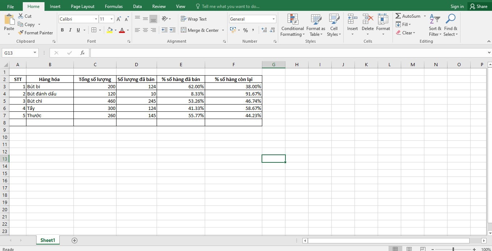Open the Page Layout tab
The image size is (492, 251).
tap(82, 6)
